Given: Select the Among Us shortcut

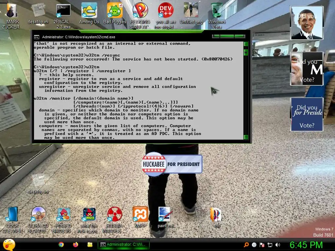Looking at the screenshot, I should (89, 13).
